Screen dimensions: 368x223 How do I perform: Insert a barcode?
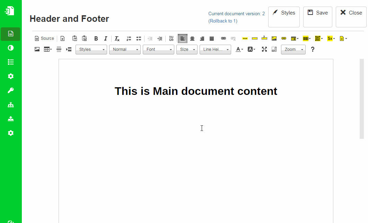click(x=306, y=38)
